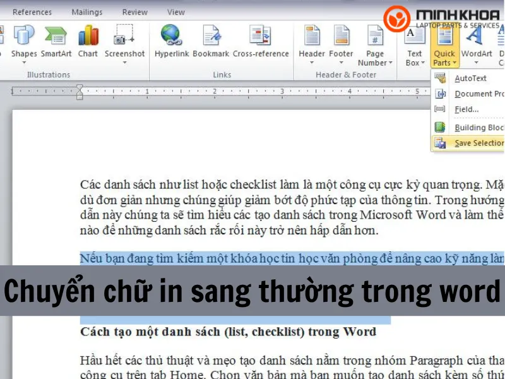The width and height of the screenshot is (505, 379).
Task: Choose Save Selection to Quick Part Gallery
Action: pos(468,143)
